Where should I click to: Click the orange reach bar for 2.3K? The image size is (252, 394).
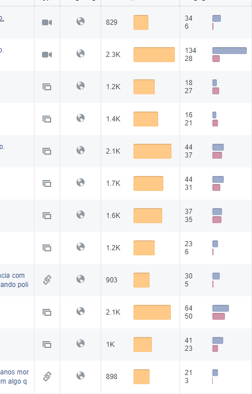[x=154, y=55]
